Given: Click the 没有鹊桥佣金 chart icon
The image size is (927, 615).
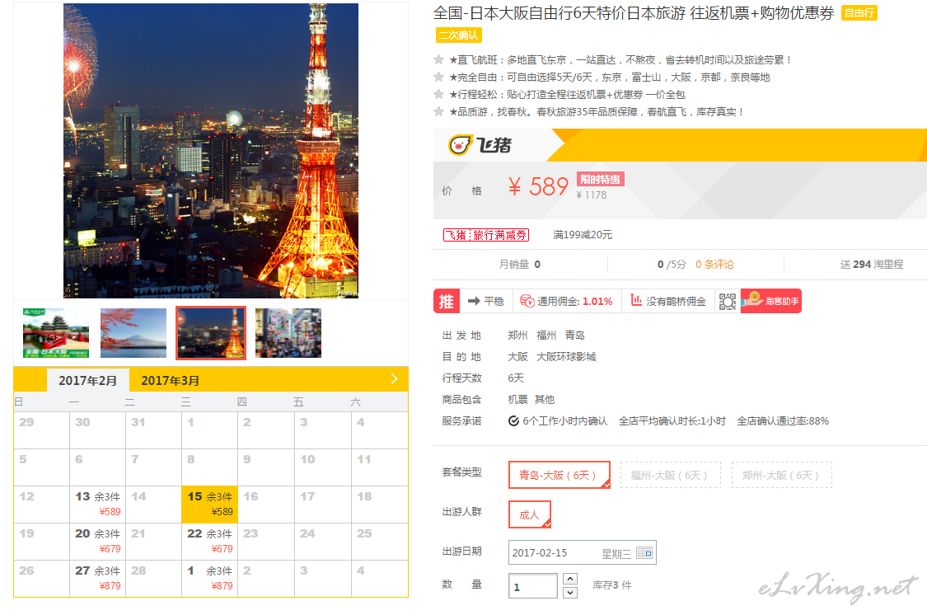Looking at the screenshot, I should [x=636, y=300].
